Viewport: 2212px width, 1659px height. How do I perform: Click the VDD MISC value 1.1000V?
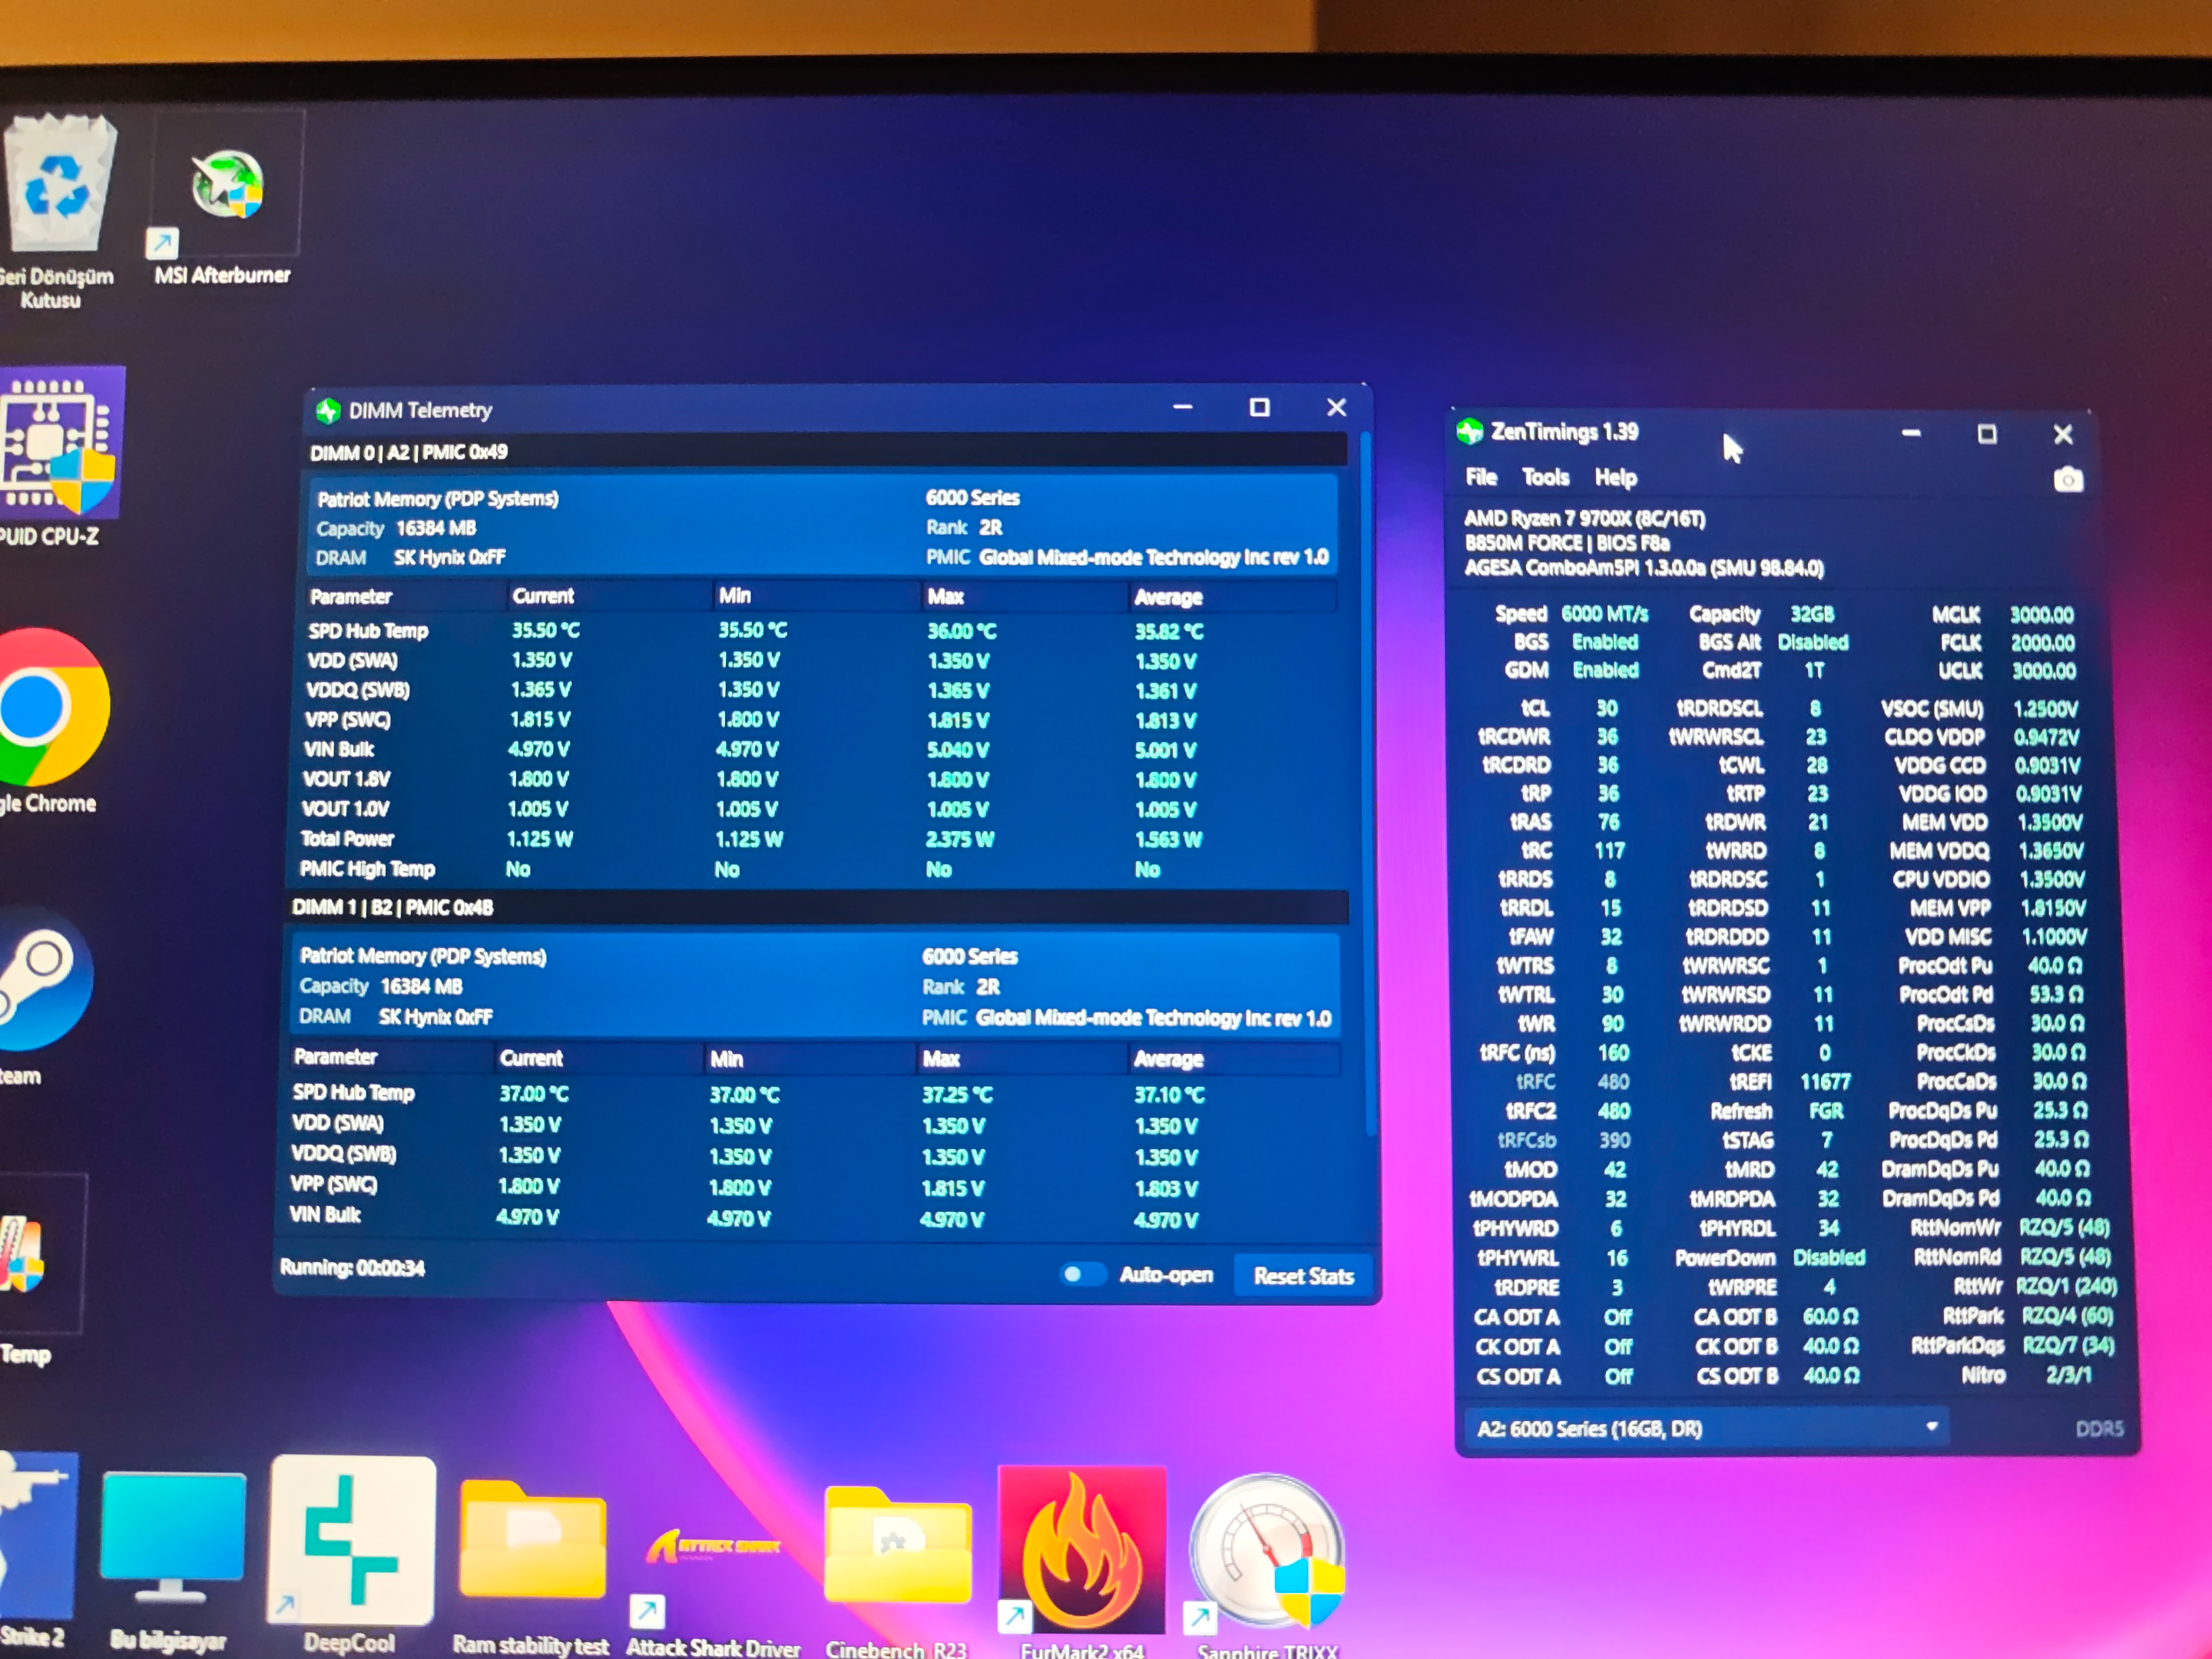[2054, 936]
